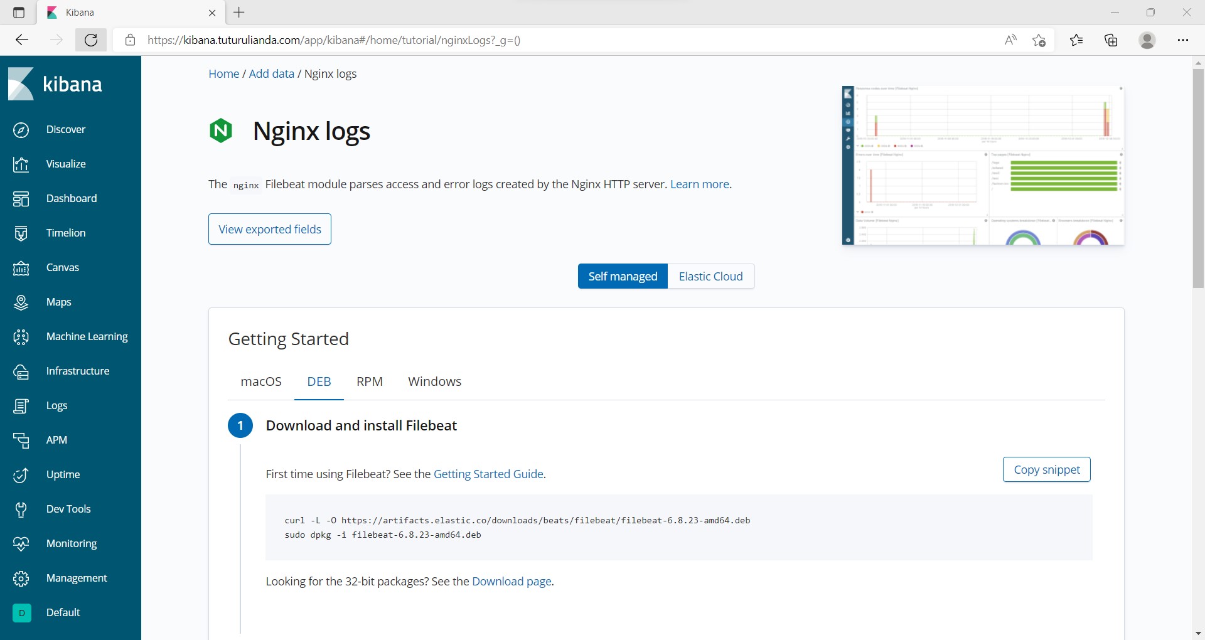
Task: Open the Getting Started Guide link
Action: 488,474
